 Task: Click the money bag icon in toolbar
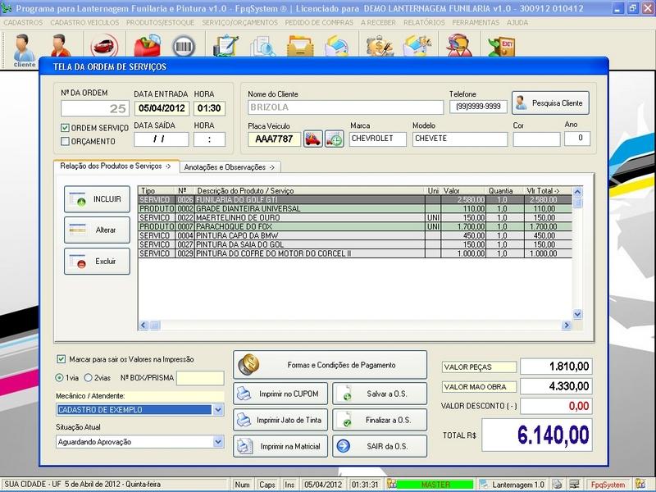[379, 46]
